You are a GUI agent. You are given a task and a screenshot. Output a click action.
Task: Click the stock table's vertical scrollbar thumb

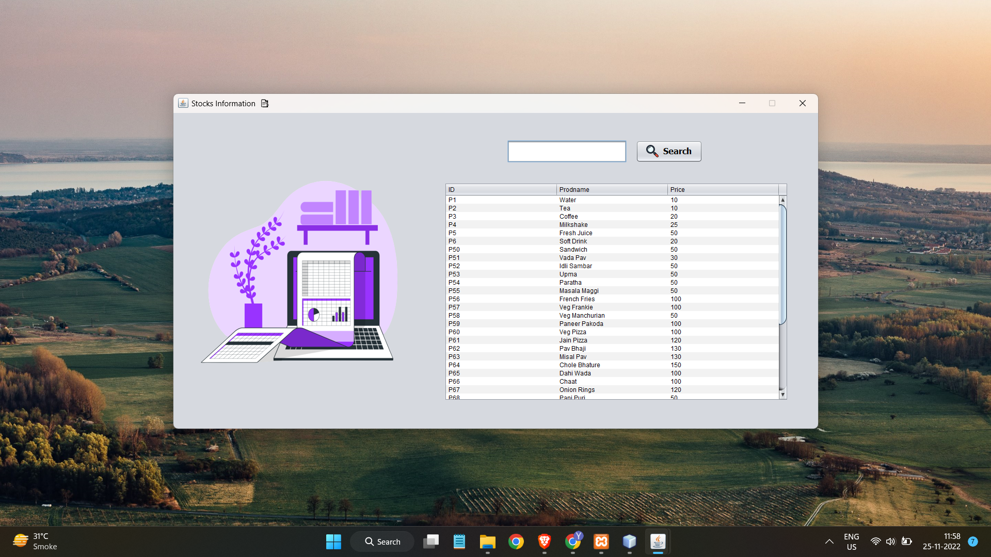coord(782,265)
